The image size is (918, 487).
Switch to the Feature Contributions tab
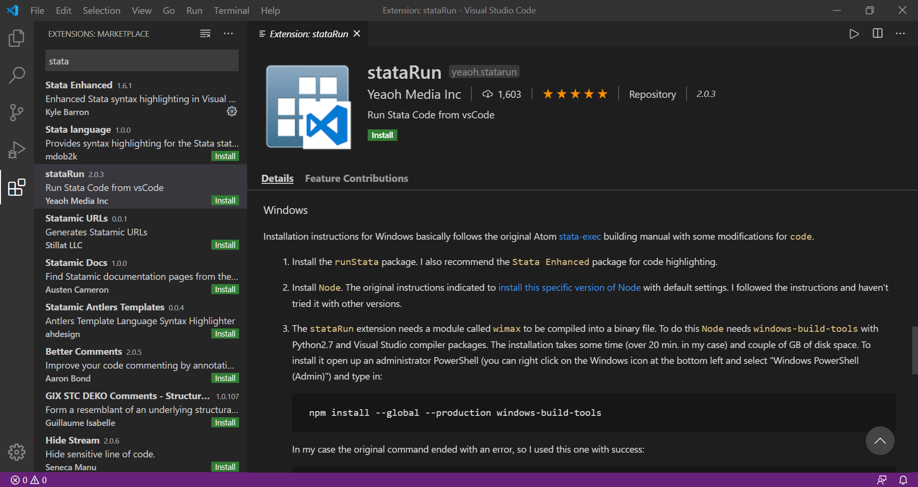[356, 179]
